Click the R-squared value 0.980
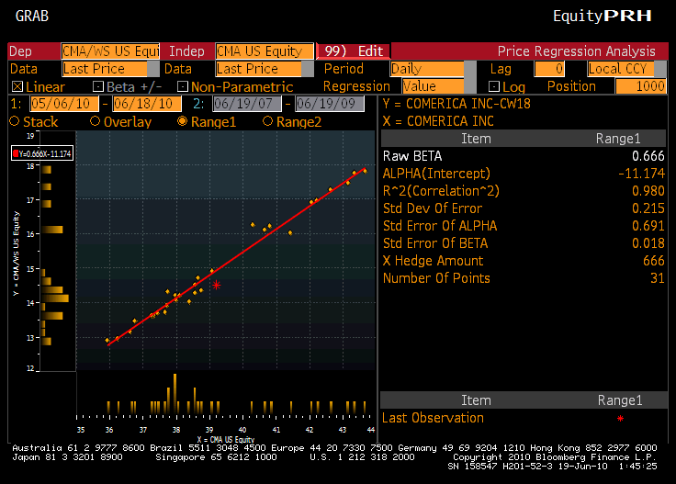This screenshot has height=484, width=676. point(648,191)
